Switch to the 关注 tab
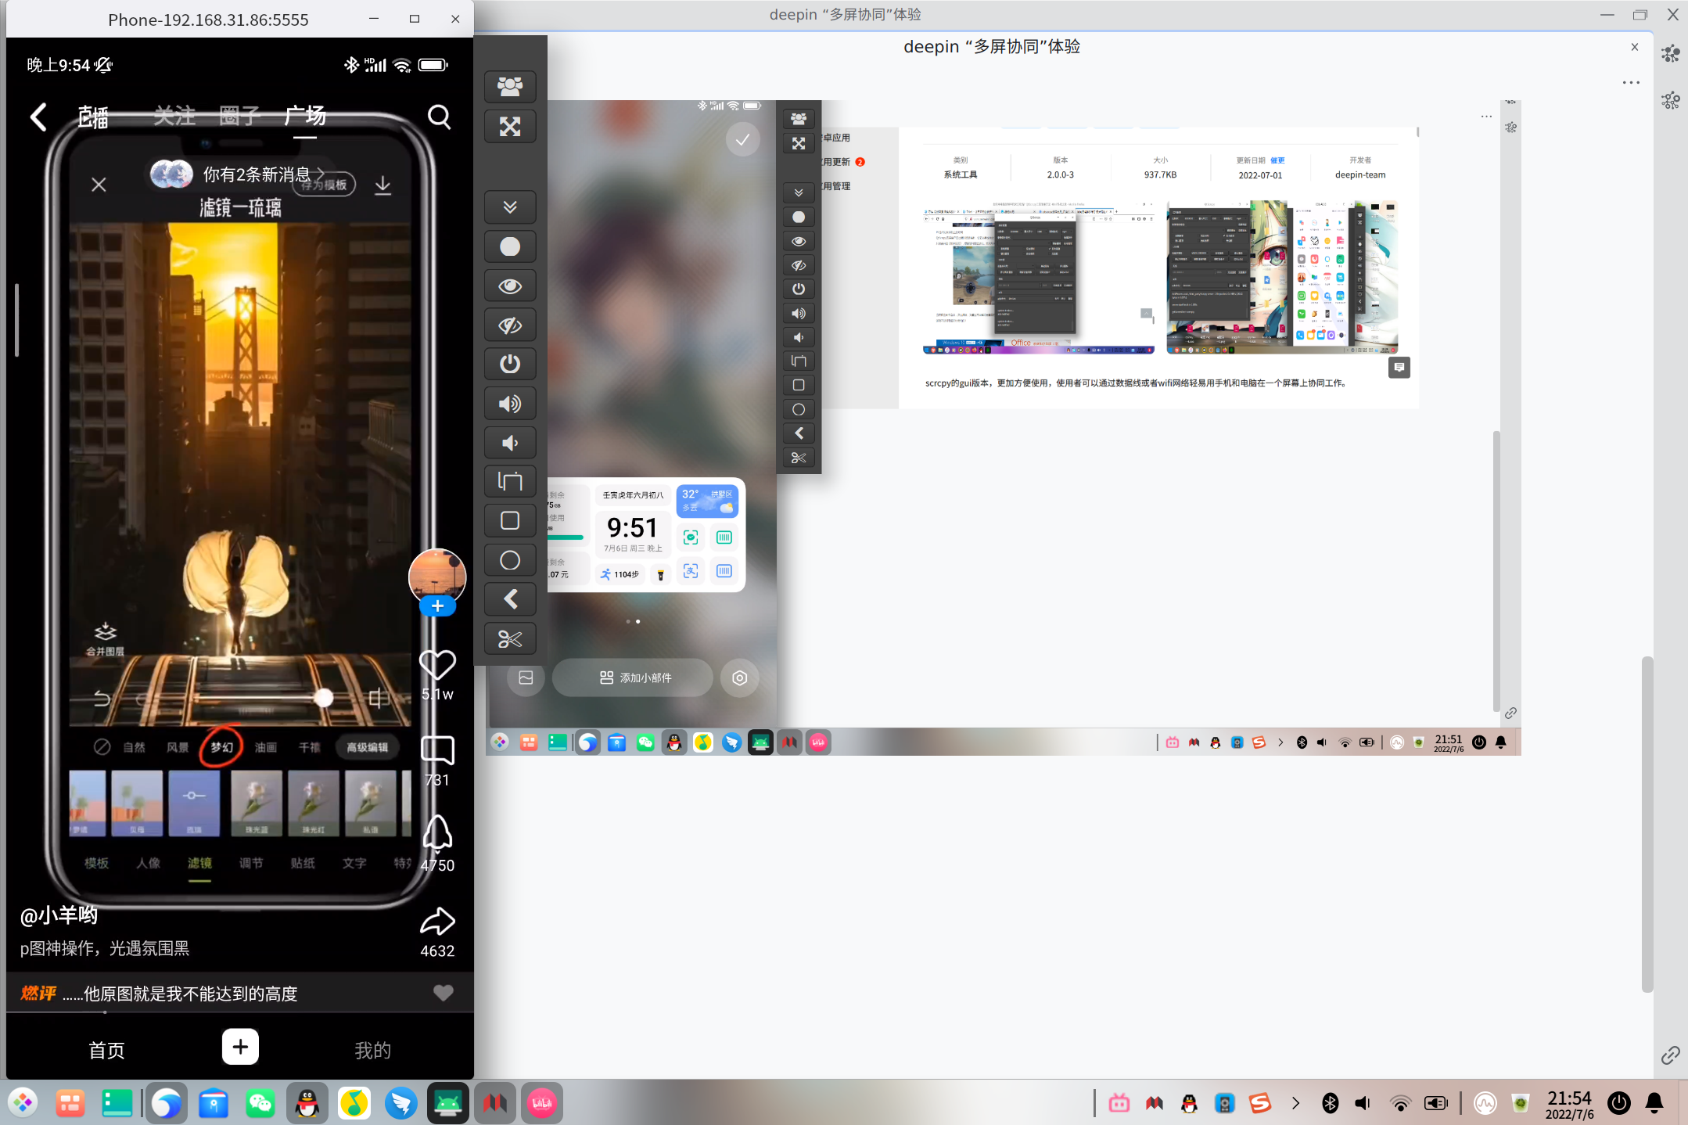 174,116
